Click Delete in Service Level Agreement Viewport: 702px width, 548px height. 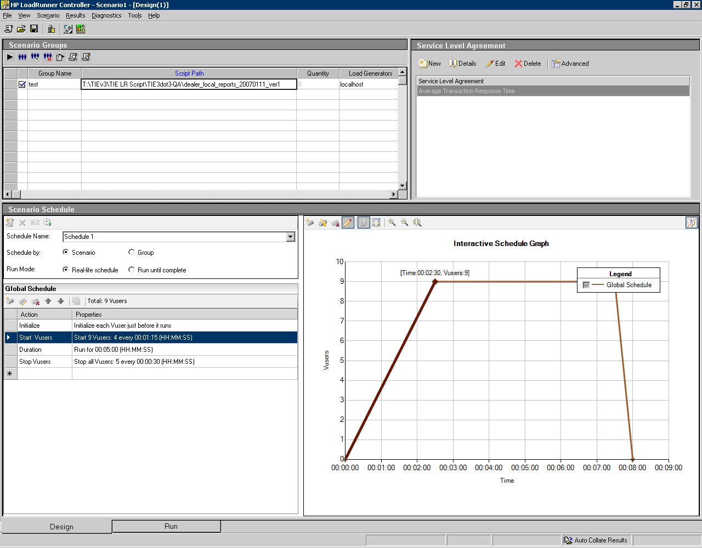point(528,64)
